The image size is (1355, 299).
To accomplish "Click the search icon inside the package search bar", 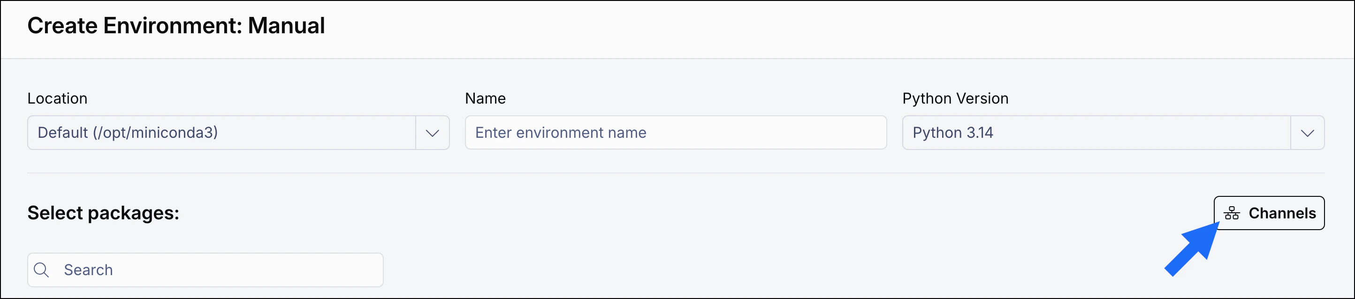I will [42, 269].
